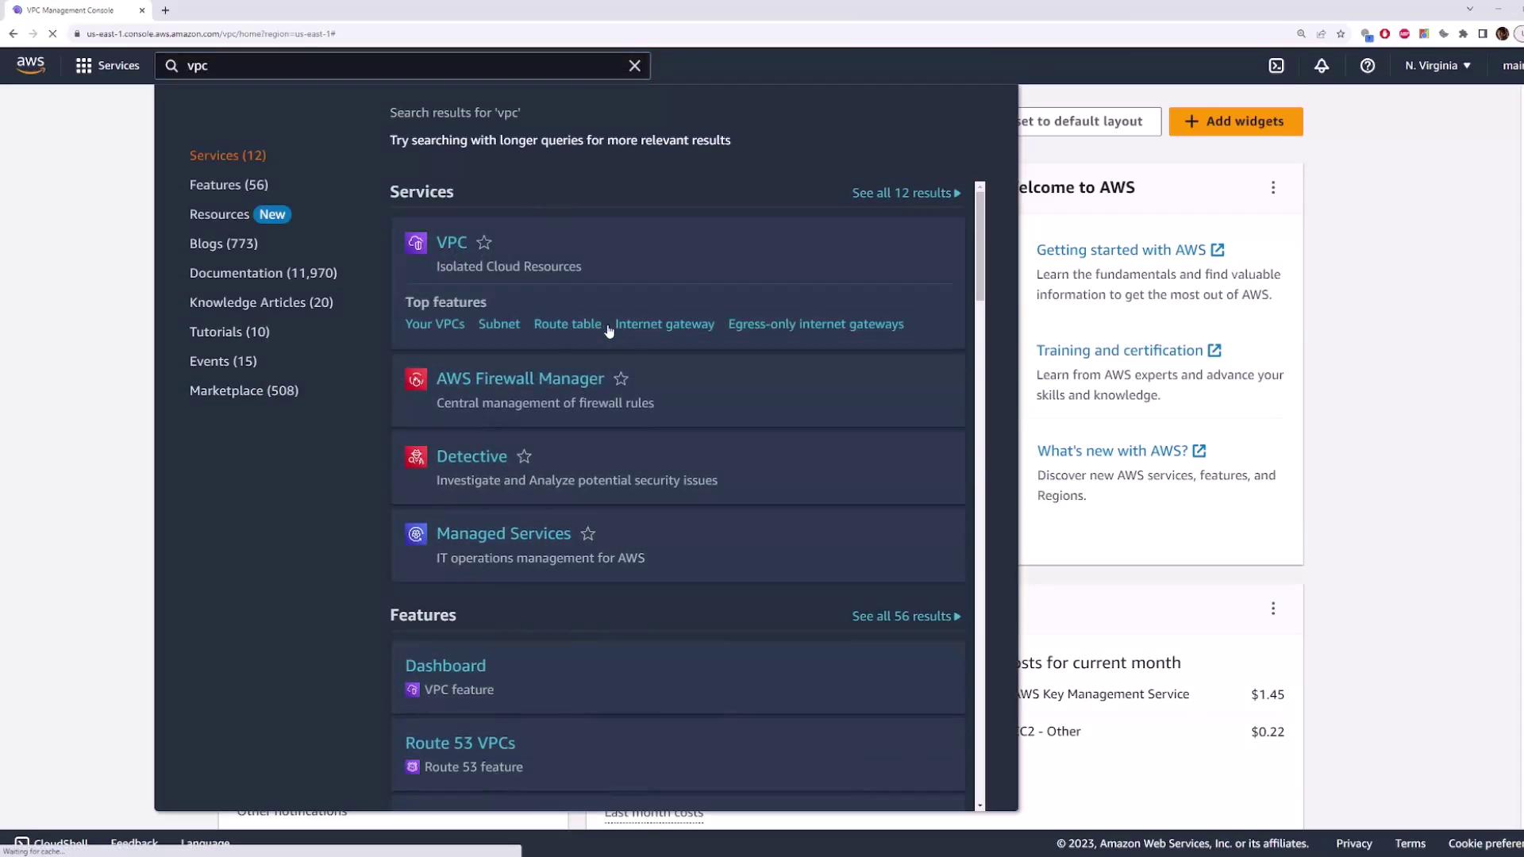
Task: Open the AWS CloudShell icon in the header
Action: (1276, 66)
